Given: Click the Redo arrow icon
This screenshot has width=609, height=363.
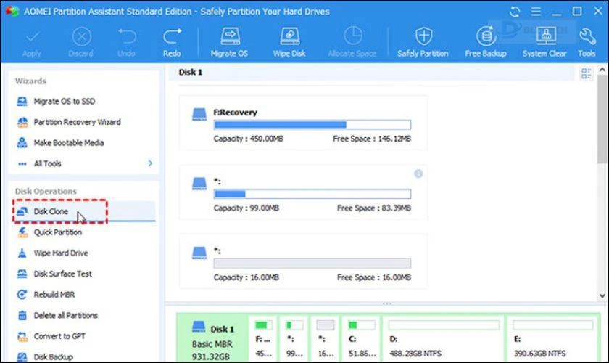Looking at the screenshot, I should click(x=172, y=36).
